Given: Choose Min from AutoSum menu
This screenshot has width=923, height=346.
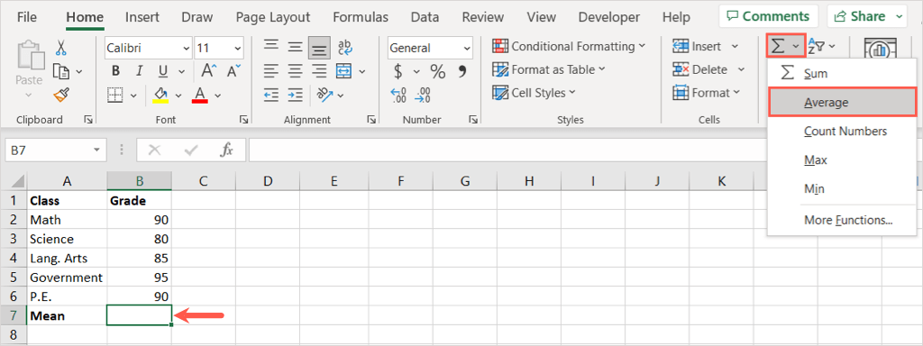Looking at the screenshot, I should click(842, 189).
